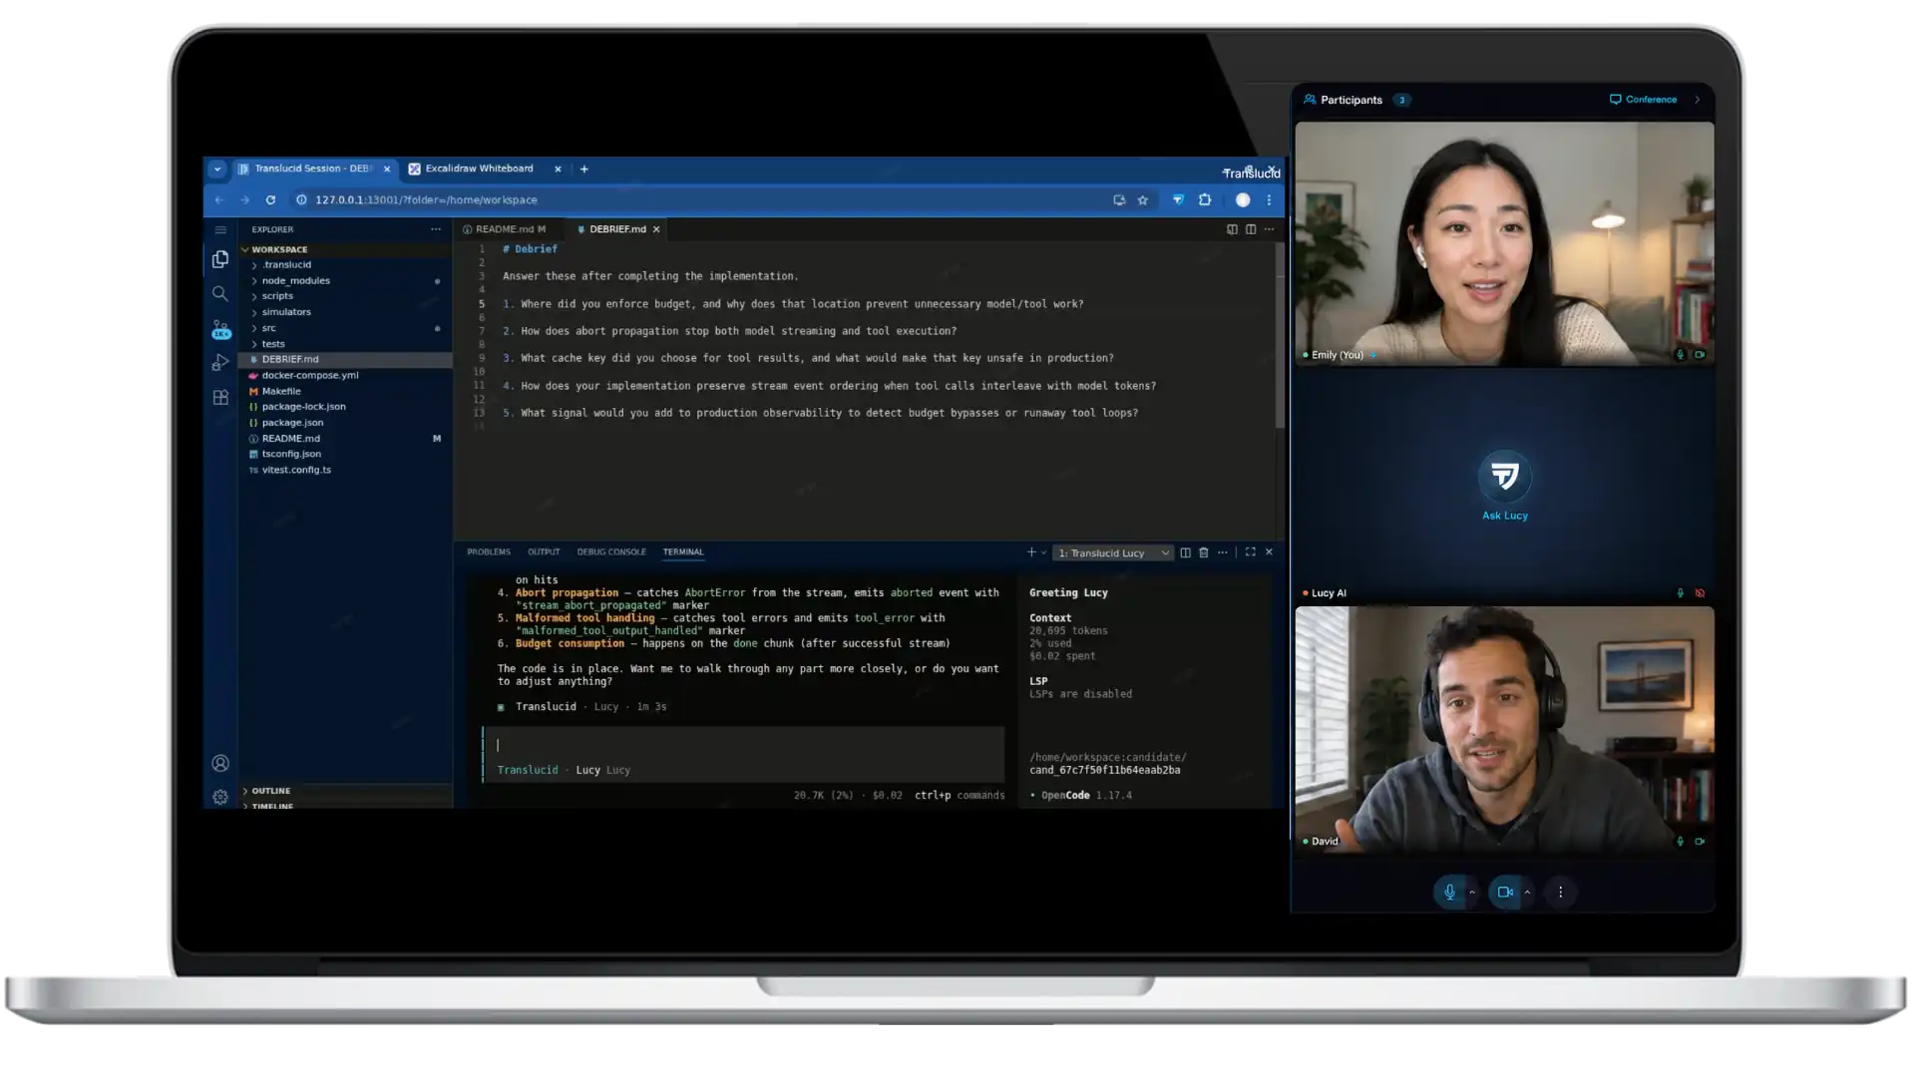Reload the browser page
Viewport: 1915px width, 1077px height.
[x=270, y=199]
